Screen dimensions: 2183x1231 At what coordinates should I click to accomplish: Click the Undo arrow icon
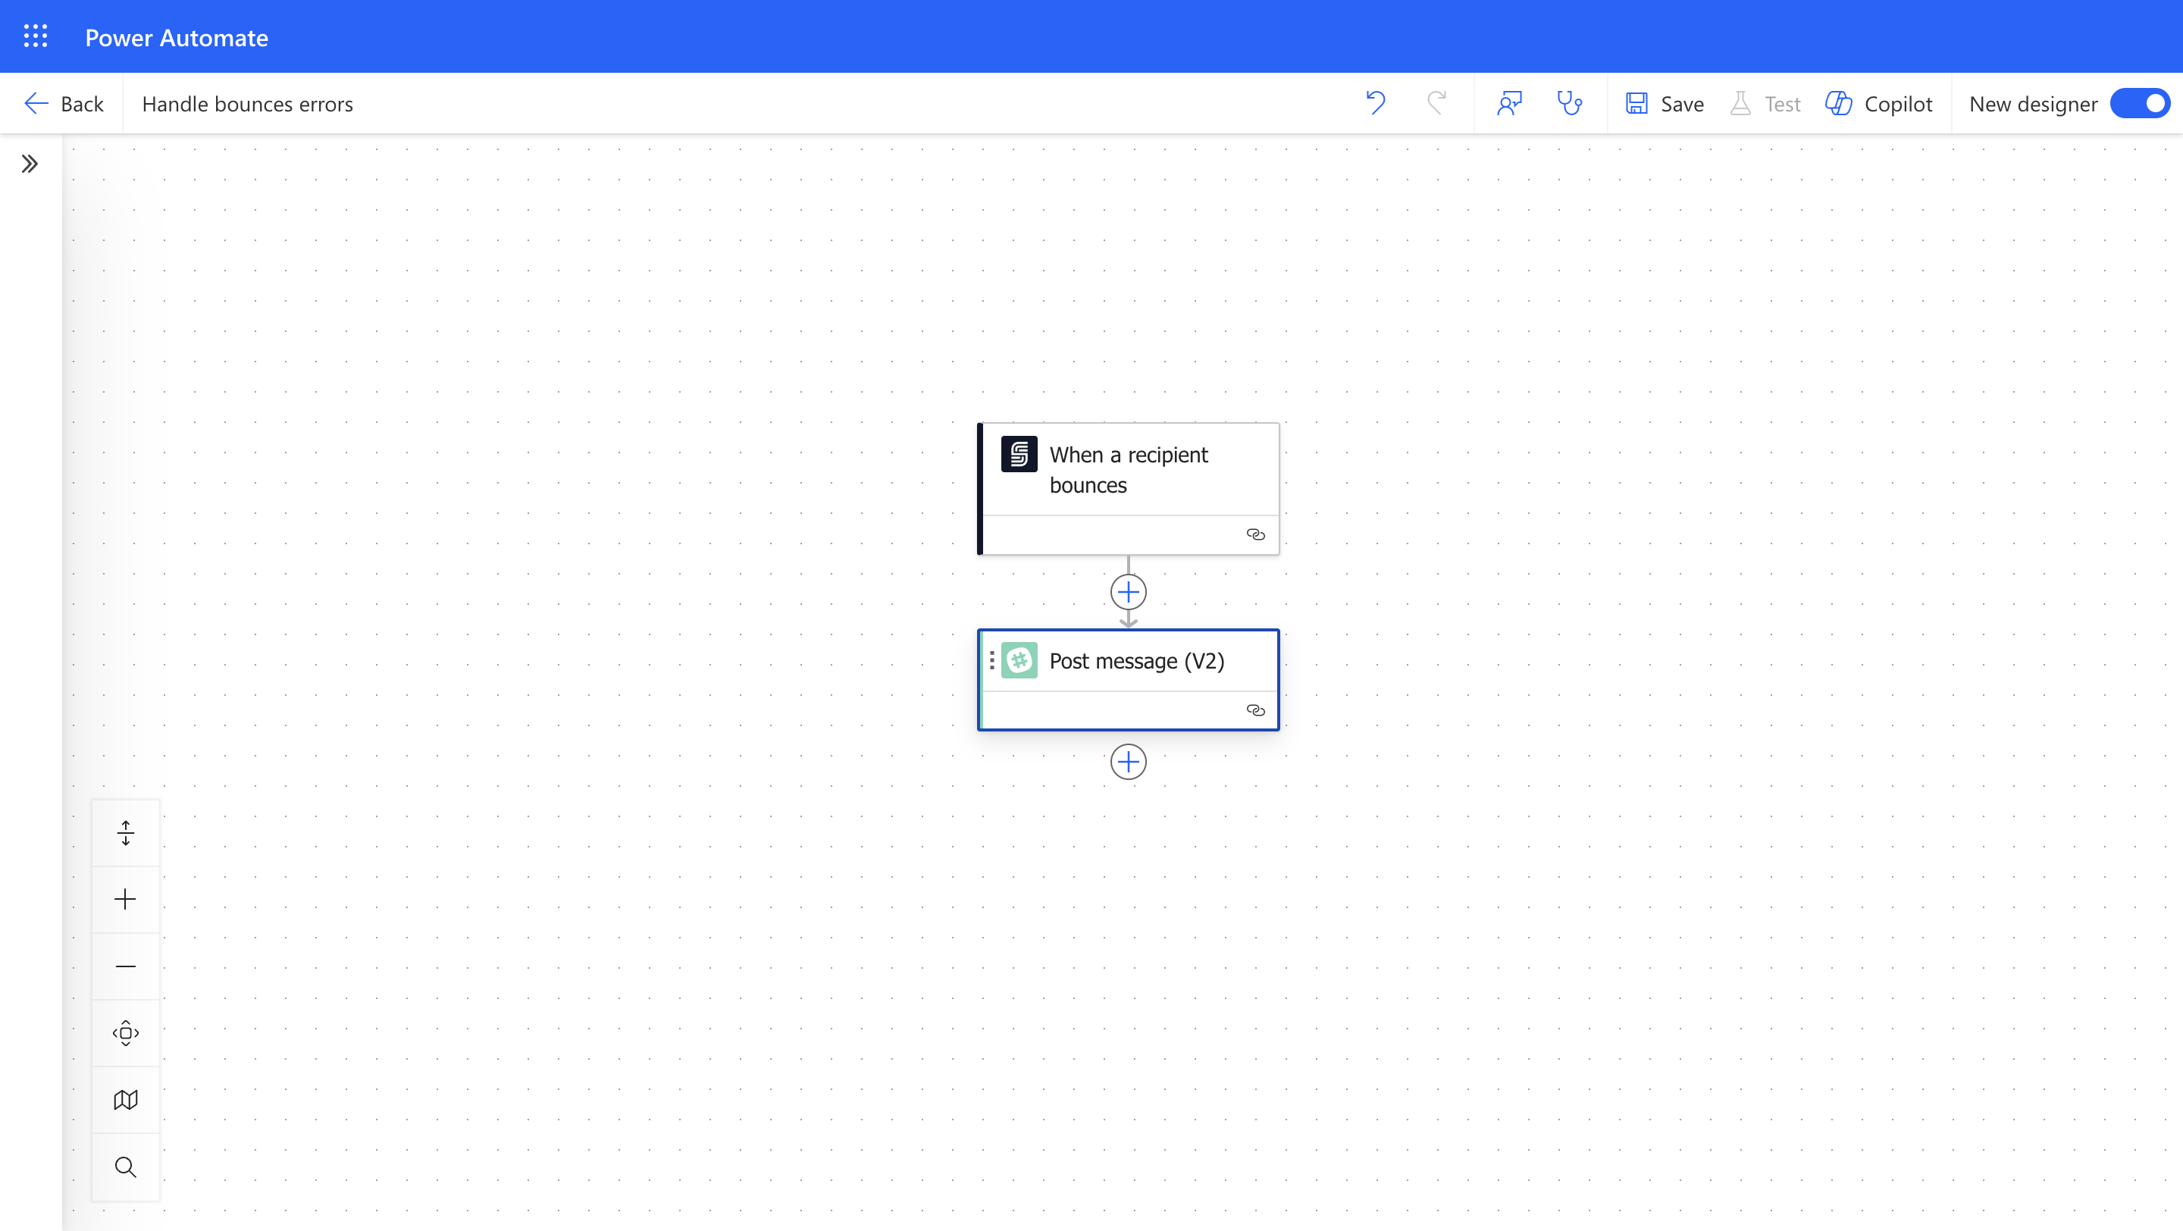[1376, 103]
